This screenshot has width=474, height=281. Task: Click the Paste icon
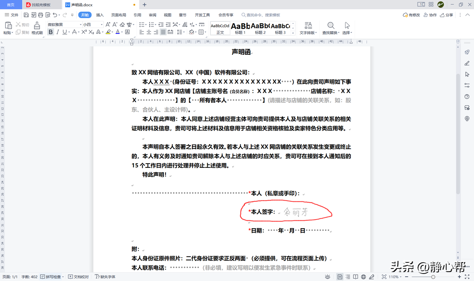tap(8, 25)
